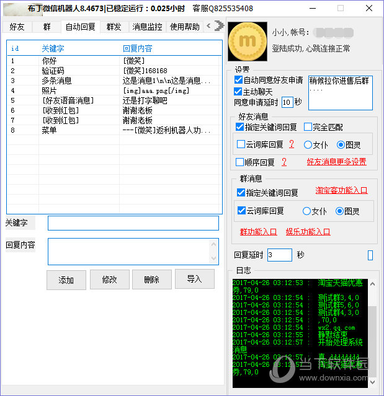384x396 pixels.
Task: Close the 布丁微信机器人 window
Action: coord(369,8)
